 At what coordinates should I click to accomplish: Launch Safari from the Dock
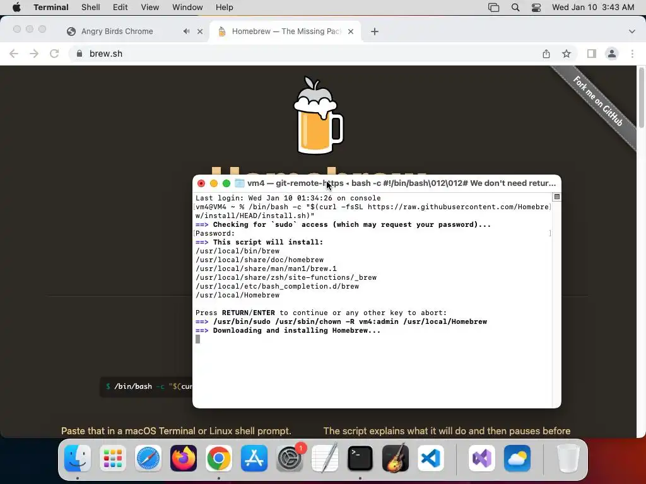(148, 458)
